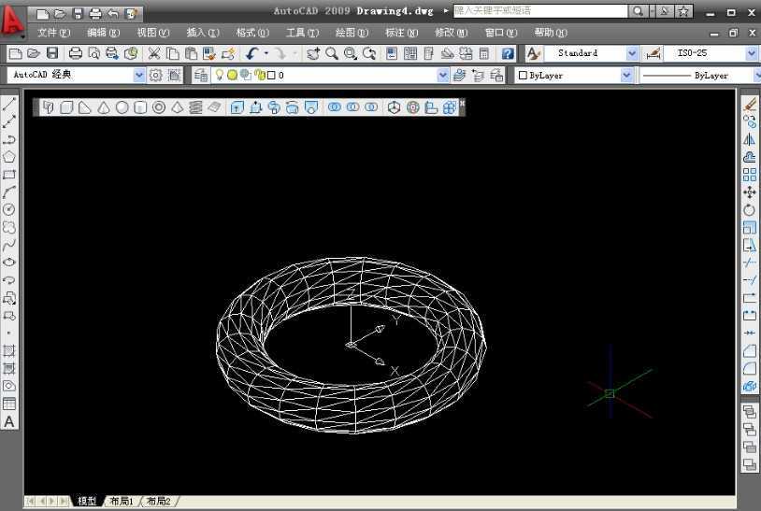Screen dimensions: 761x511
Task: Click the Zoom Realtime magnifier icon
Action: pos(332,53)
